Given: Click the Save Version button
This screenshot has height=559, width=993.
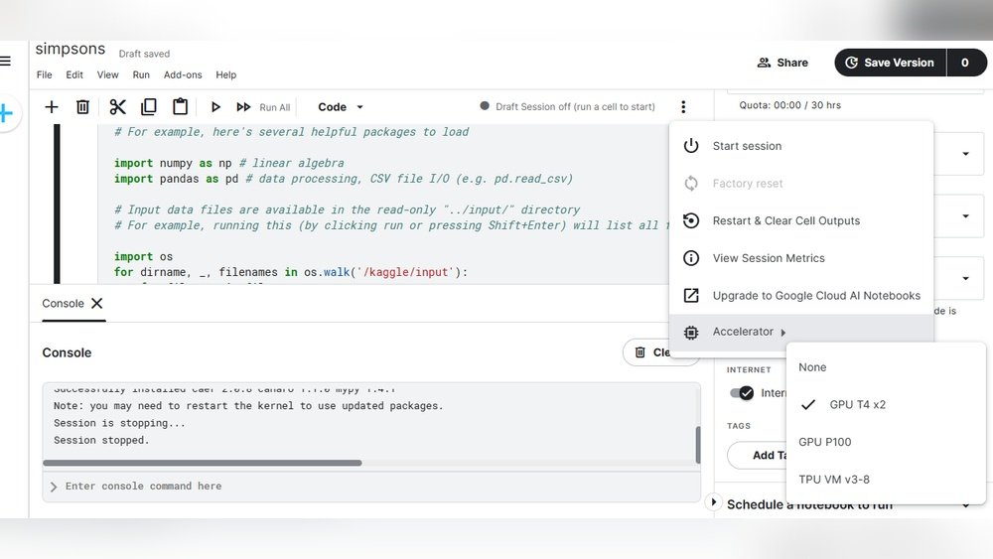Looking at the screenshot, I should tap(889, 63).
